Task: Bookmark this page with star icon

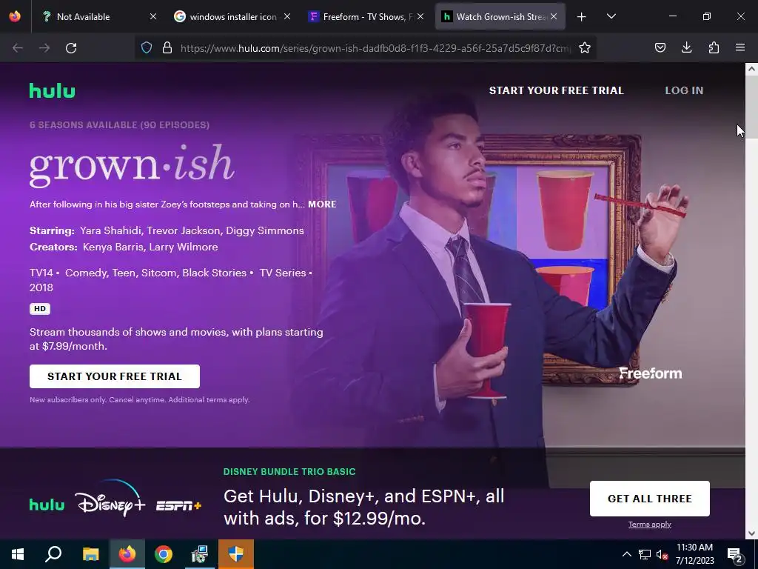Action: pyautogui.click(x=585, y=47)
